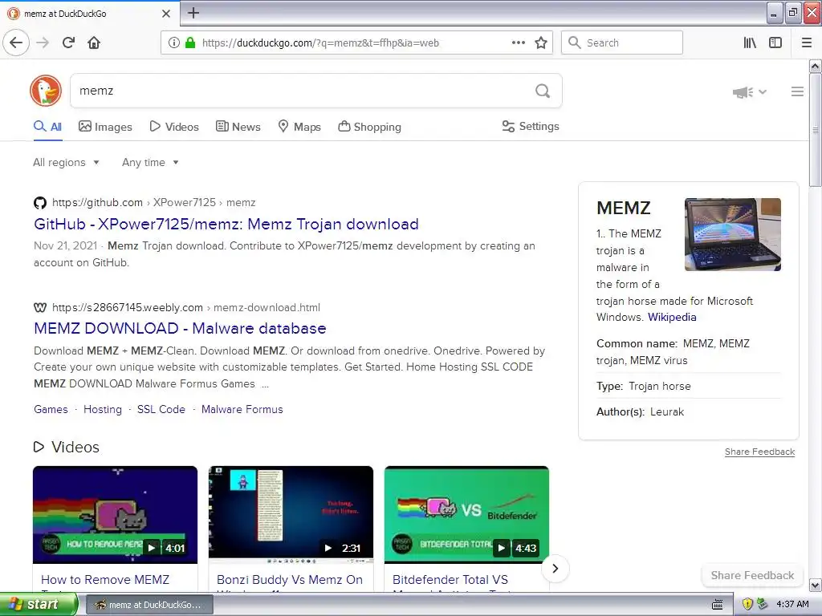Select the All search tab
Viewport: 822px width, 616px height.
[47, 127]
